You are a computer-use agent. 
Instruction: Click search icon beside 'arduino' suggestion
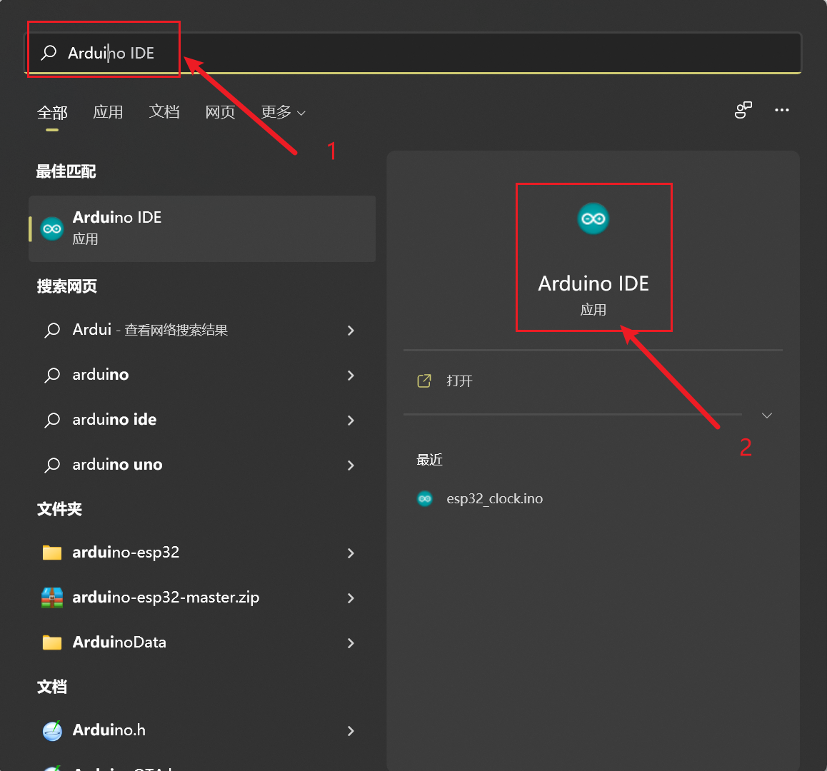pos(52,375)
